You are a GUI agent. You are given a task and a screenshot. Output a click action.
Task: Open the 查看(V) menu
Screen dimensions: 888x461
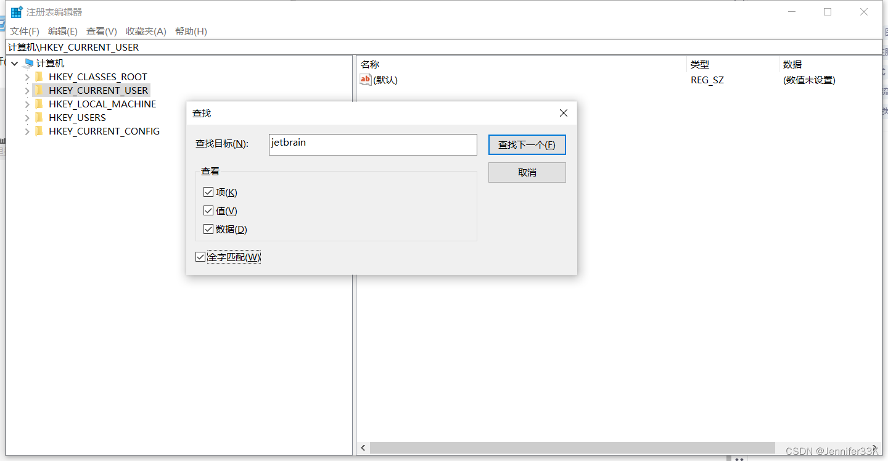pos(102,31)
